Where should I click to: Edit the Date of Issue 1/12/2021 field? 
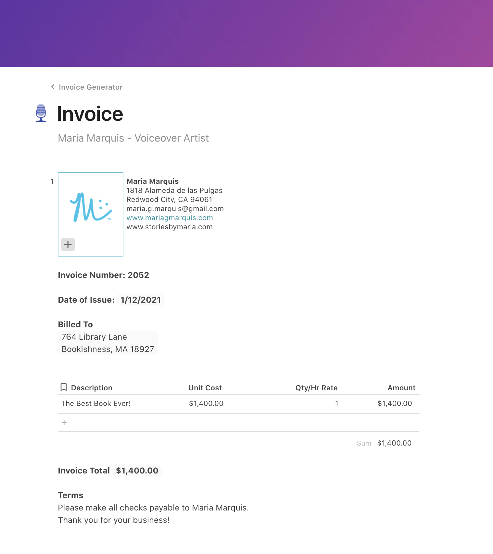141,300
